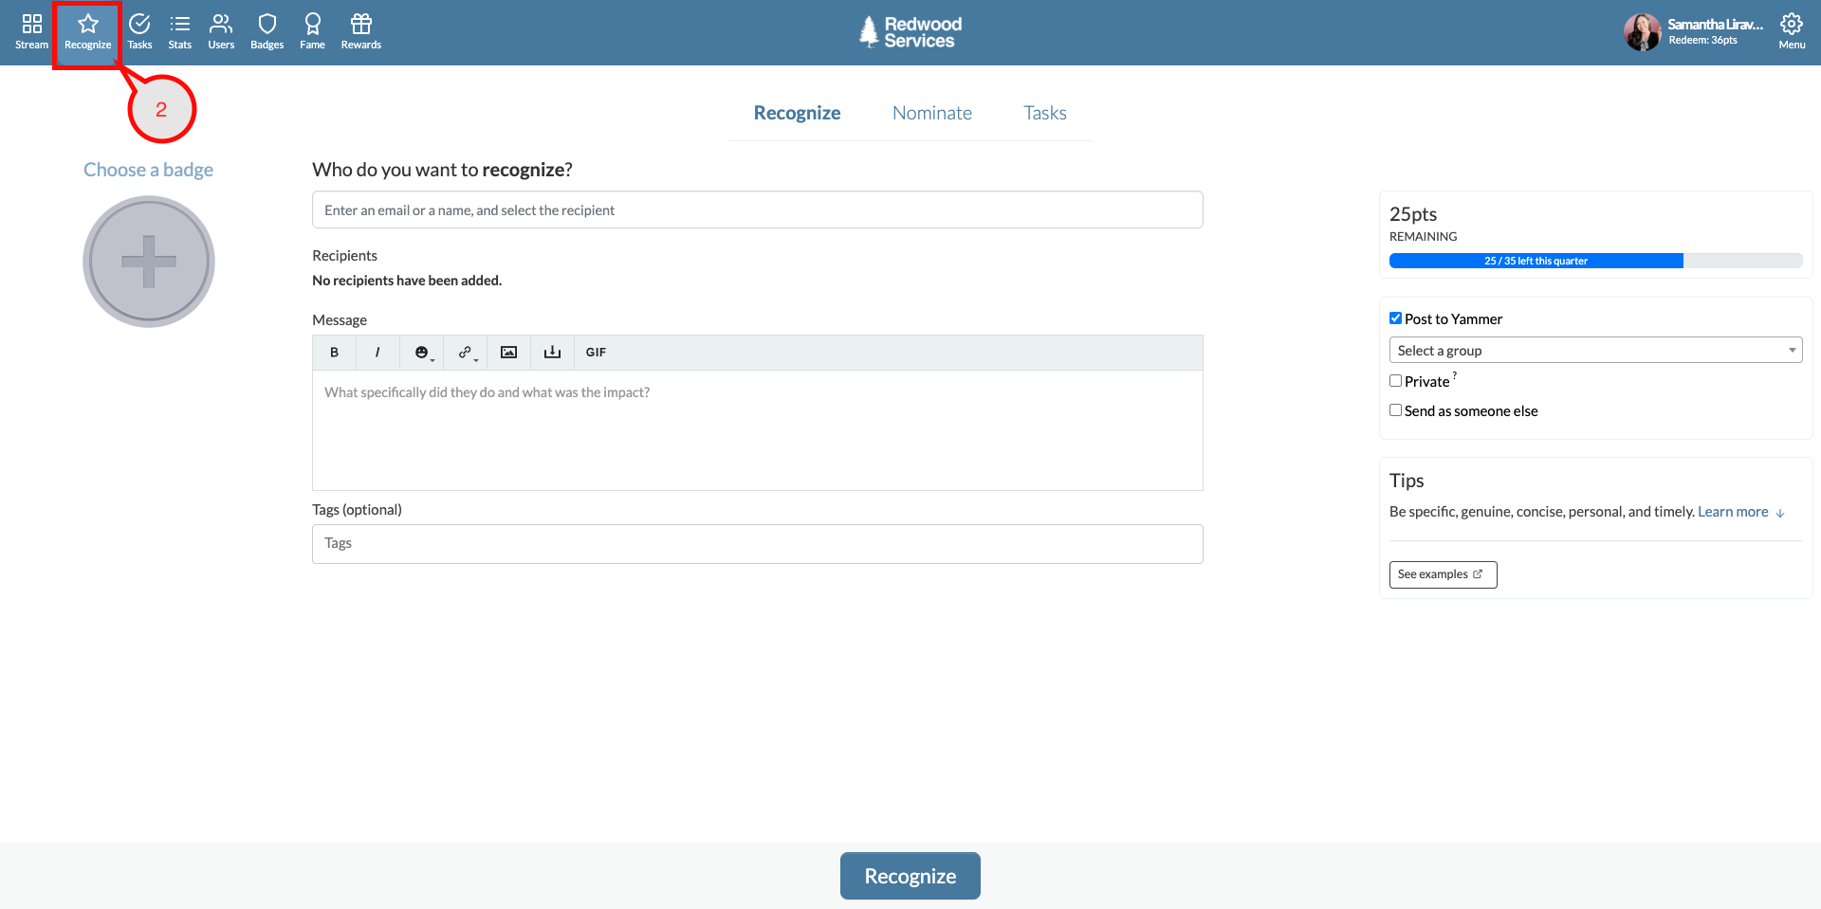Insert an image in message toolbar
The height and width of the screenshot is (909, 1821).
click(x=508, y=353)
